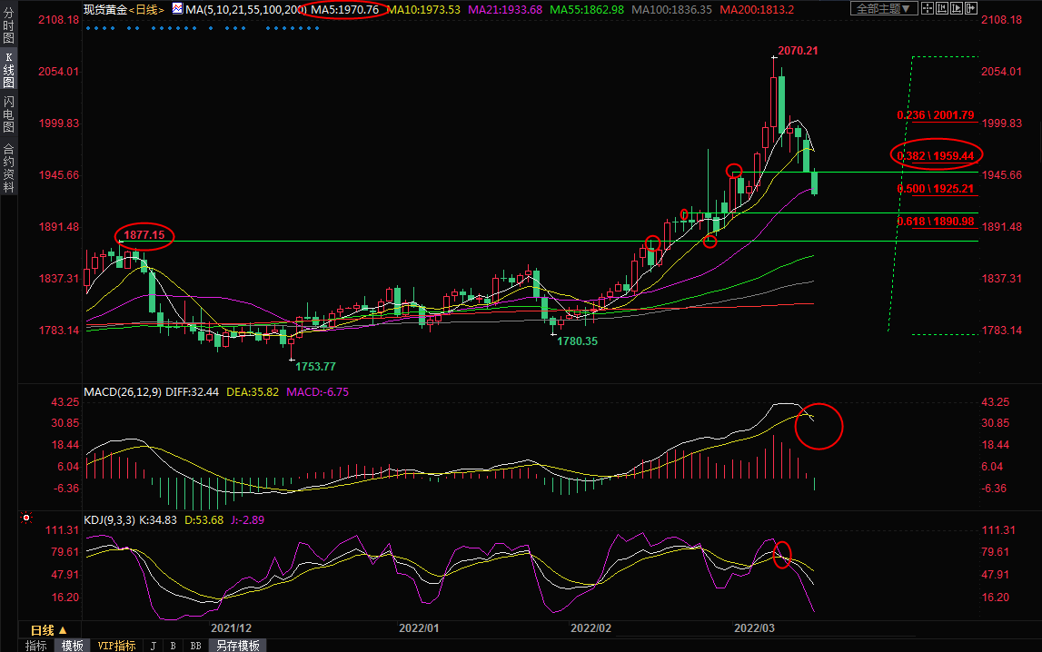Click the red sun icon beside KDJ panel
The image size is (1042, 652).
pos(25,519)
